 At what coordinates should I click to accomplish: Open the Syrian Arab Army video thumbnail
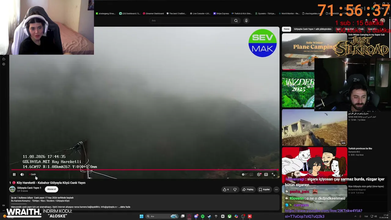[x=314, y=127]
